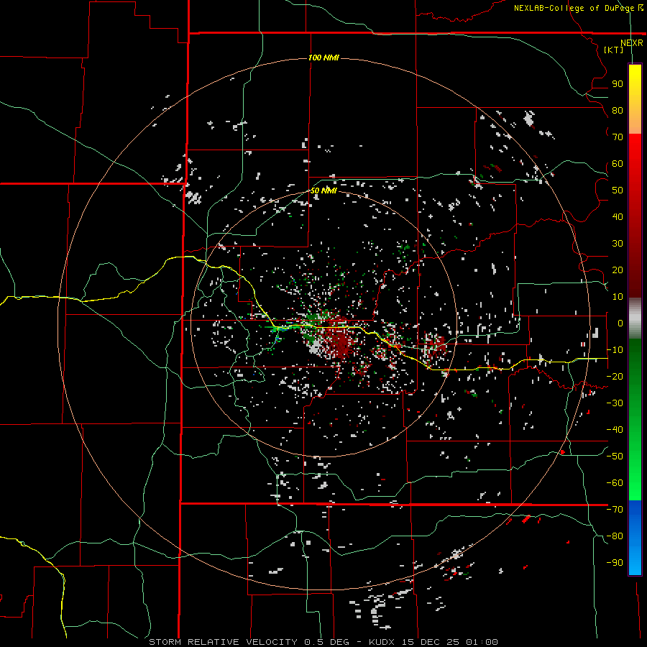The image size is (647, 647).
Task: Select the '30' value on the velocity scale
Action: pos(618,244)
